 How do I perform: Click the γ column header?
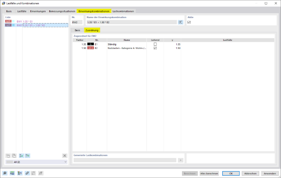[172, 40]
